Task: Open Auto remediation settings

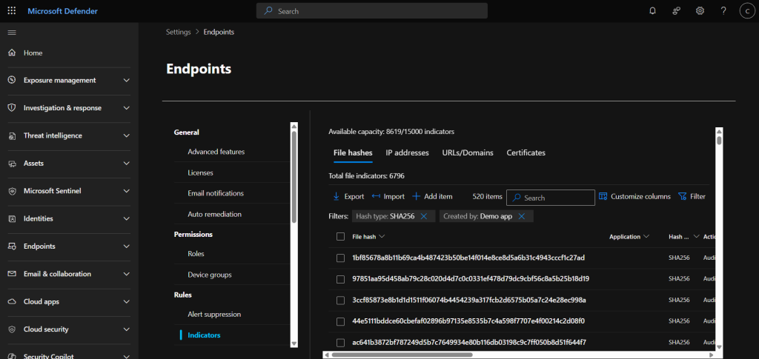Action: (214, 214)
